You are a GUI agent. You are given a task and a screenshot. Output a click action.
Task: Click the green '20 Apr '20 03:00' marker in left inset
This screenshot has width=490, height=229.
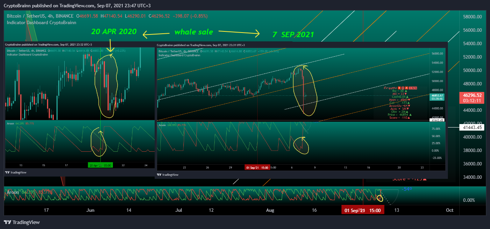coord(100,165)
